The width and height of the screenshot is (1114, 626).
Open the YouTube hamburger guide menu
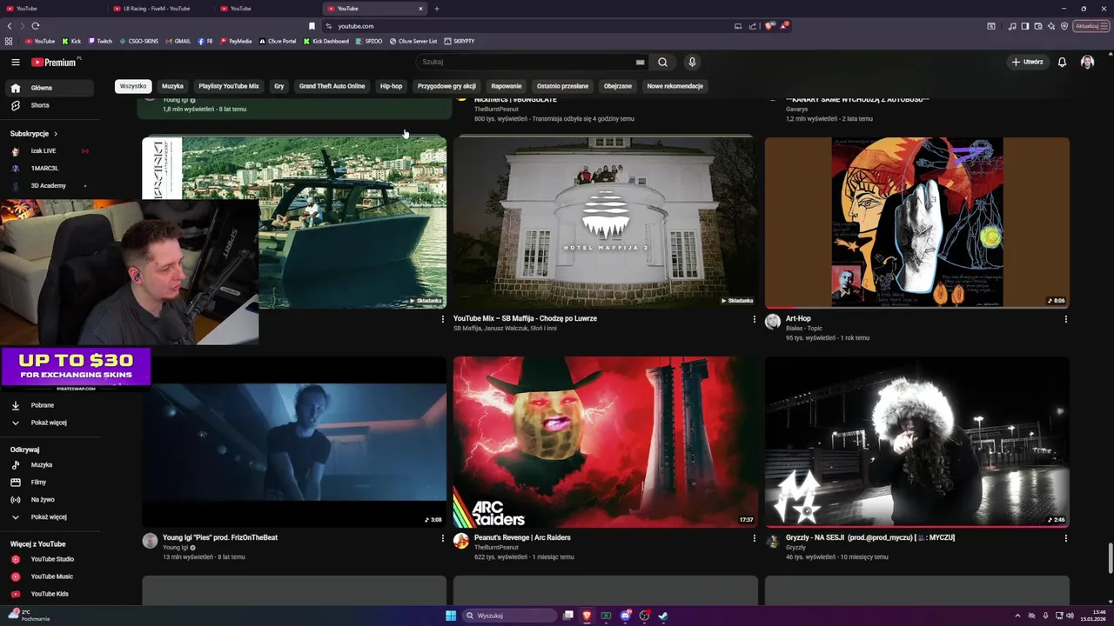point(15,62)
